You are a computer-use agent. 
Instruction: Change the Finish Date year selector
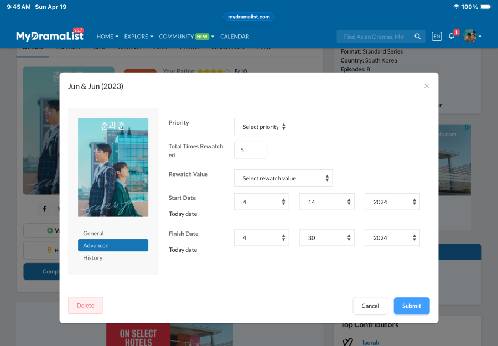point(392,237)
